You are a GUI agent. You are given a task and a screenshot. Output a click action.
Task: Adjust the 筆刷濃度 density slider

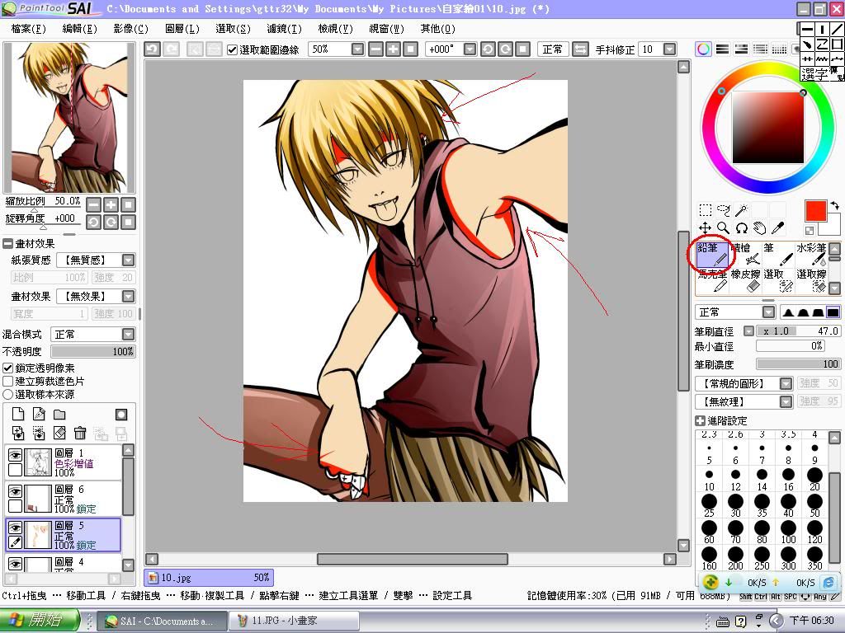pos(798,364)
